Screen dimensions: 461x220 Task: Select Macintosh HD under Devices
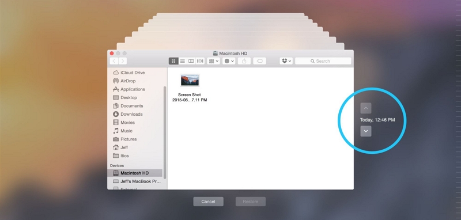[x=135, y=173]
